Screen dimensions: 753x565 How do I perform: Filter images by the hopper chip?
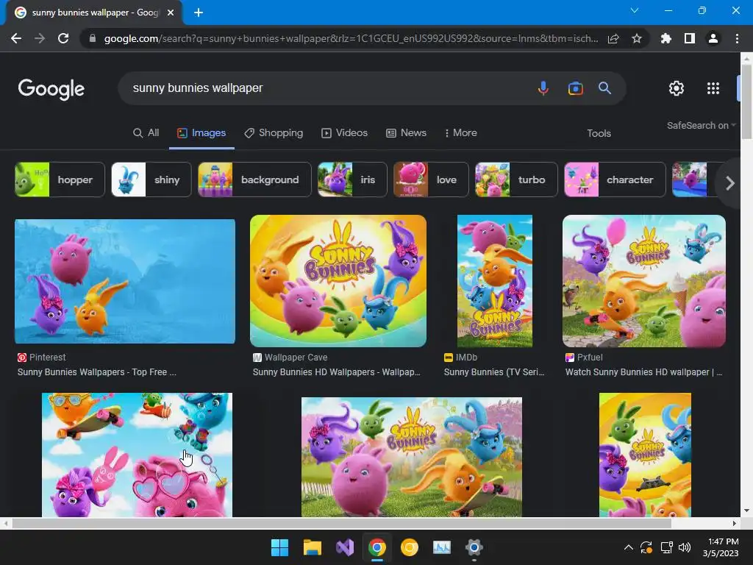pyautogui.click(x=60, y=180)
